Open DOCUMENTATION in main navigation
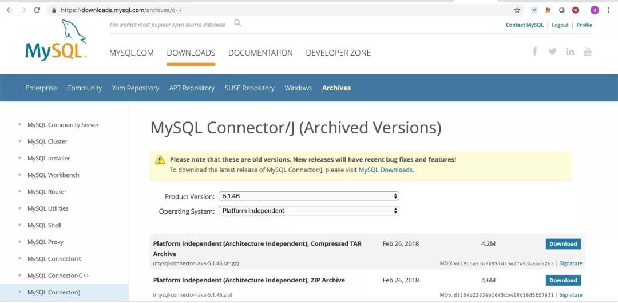Image resolution: width=618 pixels, height=303 pixels. [x=260, y=53]
